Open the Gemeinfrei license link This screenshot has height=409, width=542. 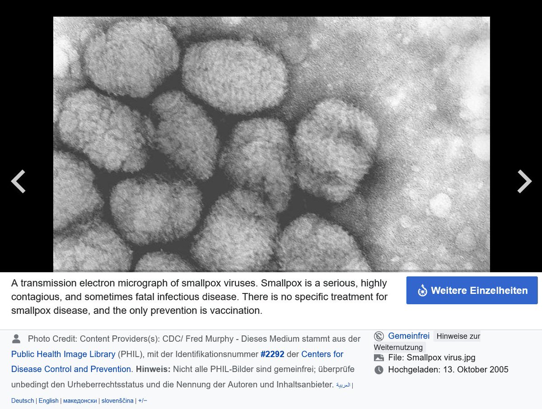click(409, 336)
